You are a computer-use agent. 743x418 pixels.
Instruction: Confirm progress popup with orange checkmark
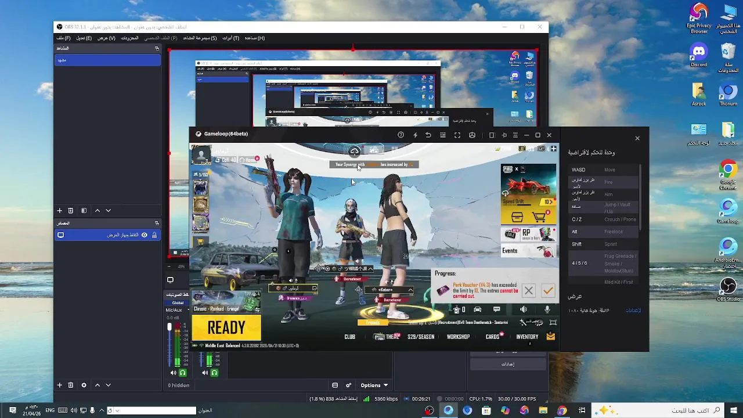point(548,290)
